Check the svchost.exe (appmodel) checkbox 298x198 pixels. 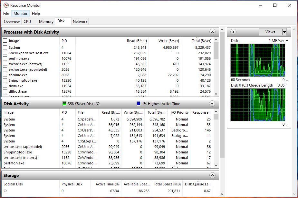(5, 69)
